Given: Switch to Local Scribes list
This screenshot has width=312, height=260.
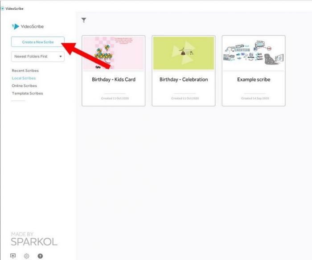Looking at the screenshot, I should [24, 78].
